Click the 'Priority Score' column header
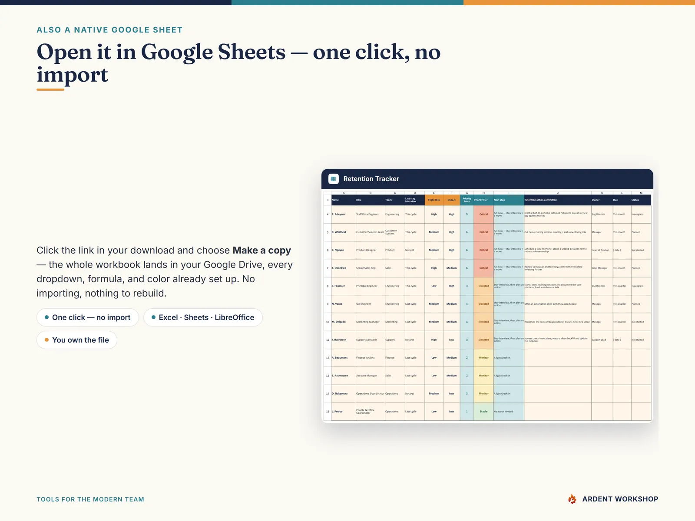Image resolution: width=695 pixels, height=521 pixels. [x=467, y=200]
